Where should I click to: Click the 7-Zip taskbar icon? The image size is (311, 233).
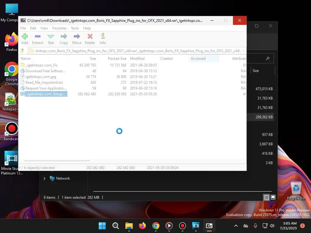(209, 226)
